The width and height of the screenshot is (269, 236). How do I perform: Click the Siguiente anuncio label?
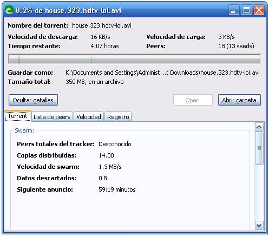[x=45, y=189]
